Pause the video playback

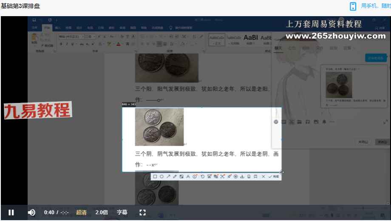(x=11, y=212)
